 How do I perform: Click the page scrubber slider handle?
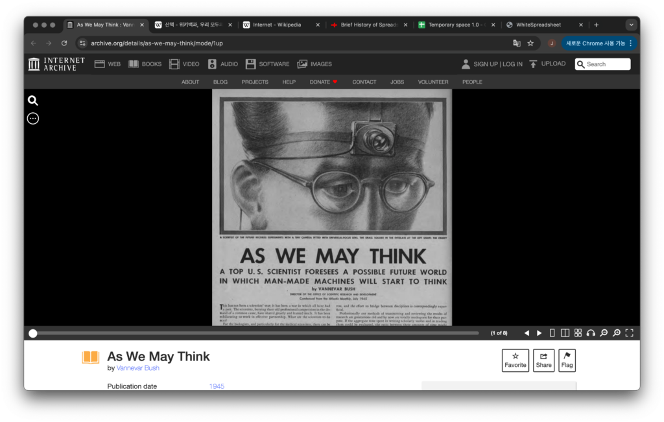(33, 333)
